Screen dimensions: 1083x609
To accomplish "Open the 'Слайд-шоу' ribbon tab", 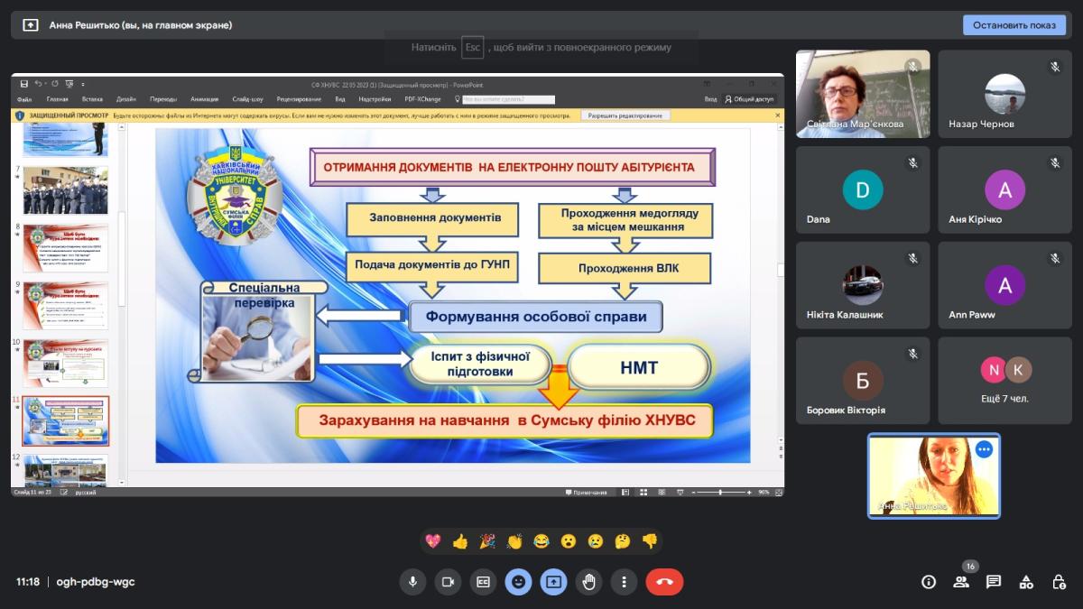I will 247,99.
